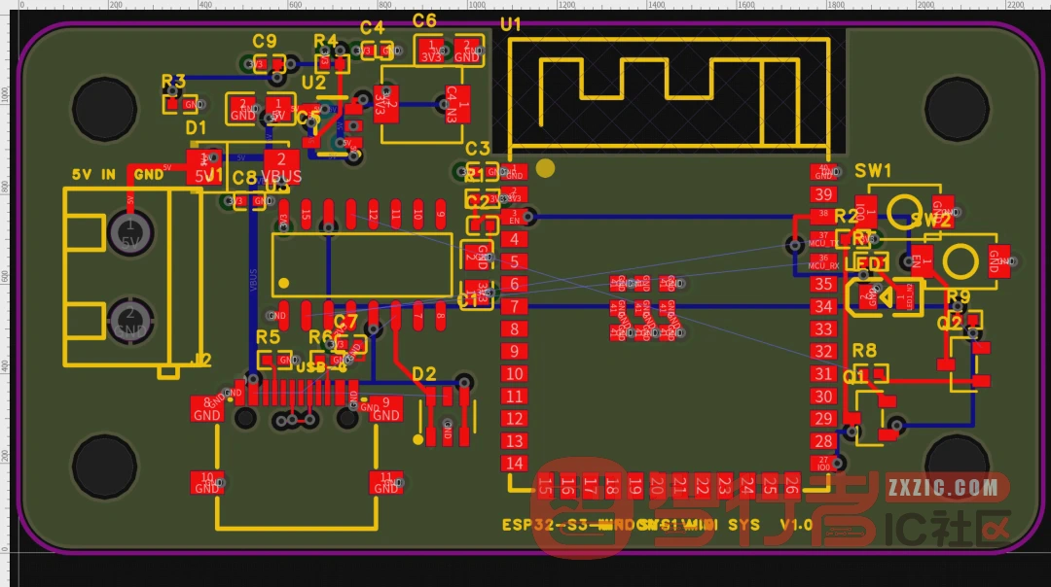Select the top-right mounting hole
This screenshot has width=1051, height=587.
(x=957, y=109)
